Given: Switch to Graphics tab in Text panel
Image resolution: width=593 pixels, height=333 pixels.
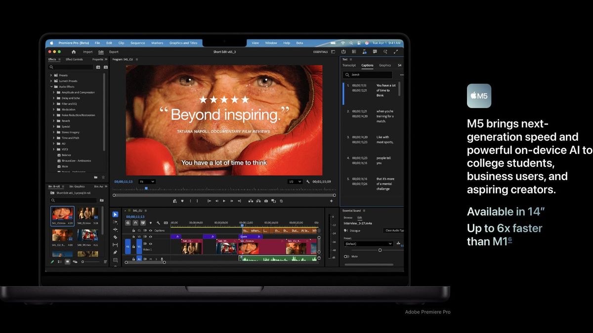Looking at the screenshot, I should click(385, 65).
